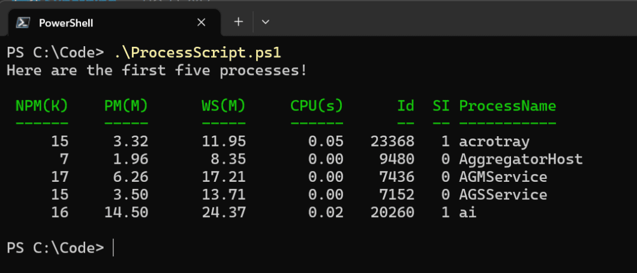The image size is (637, 273).
Task: Select the PowerShell tab title
Action: point(66,23)
